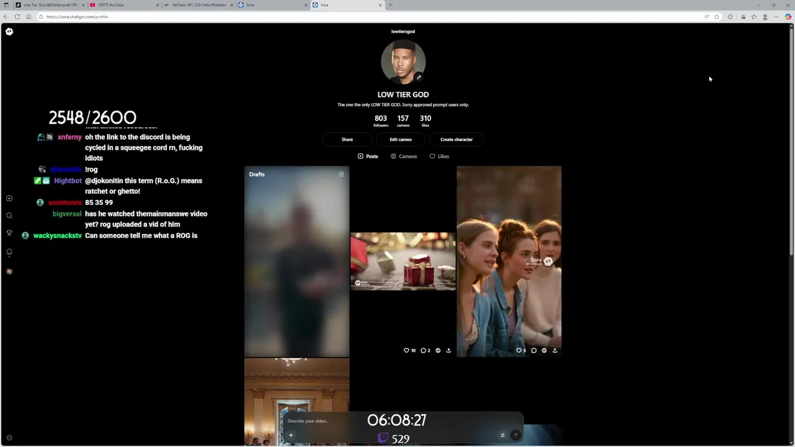Click the Create character button

(x=457, y=140)
